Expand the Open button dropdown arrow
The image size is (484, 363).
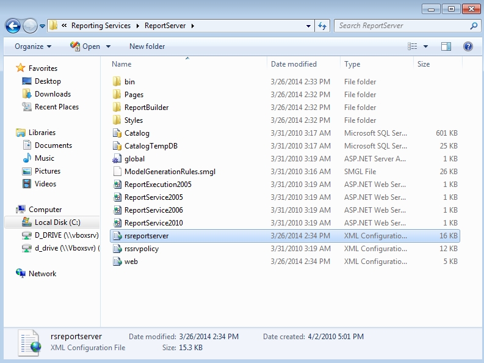click(109, 46)
